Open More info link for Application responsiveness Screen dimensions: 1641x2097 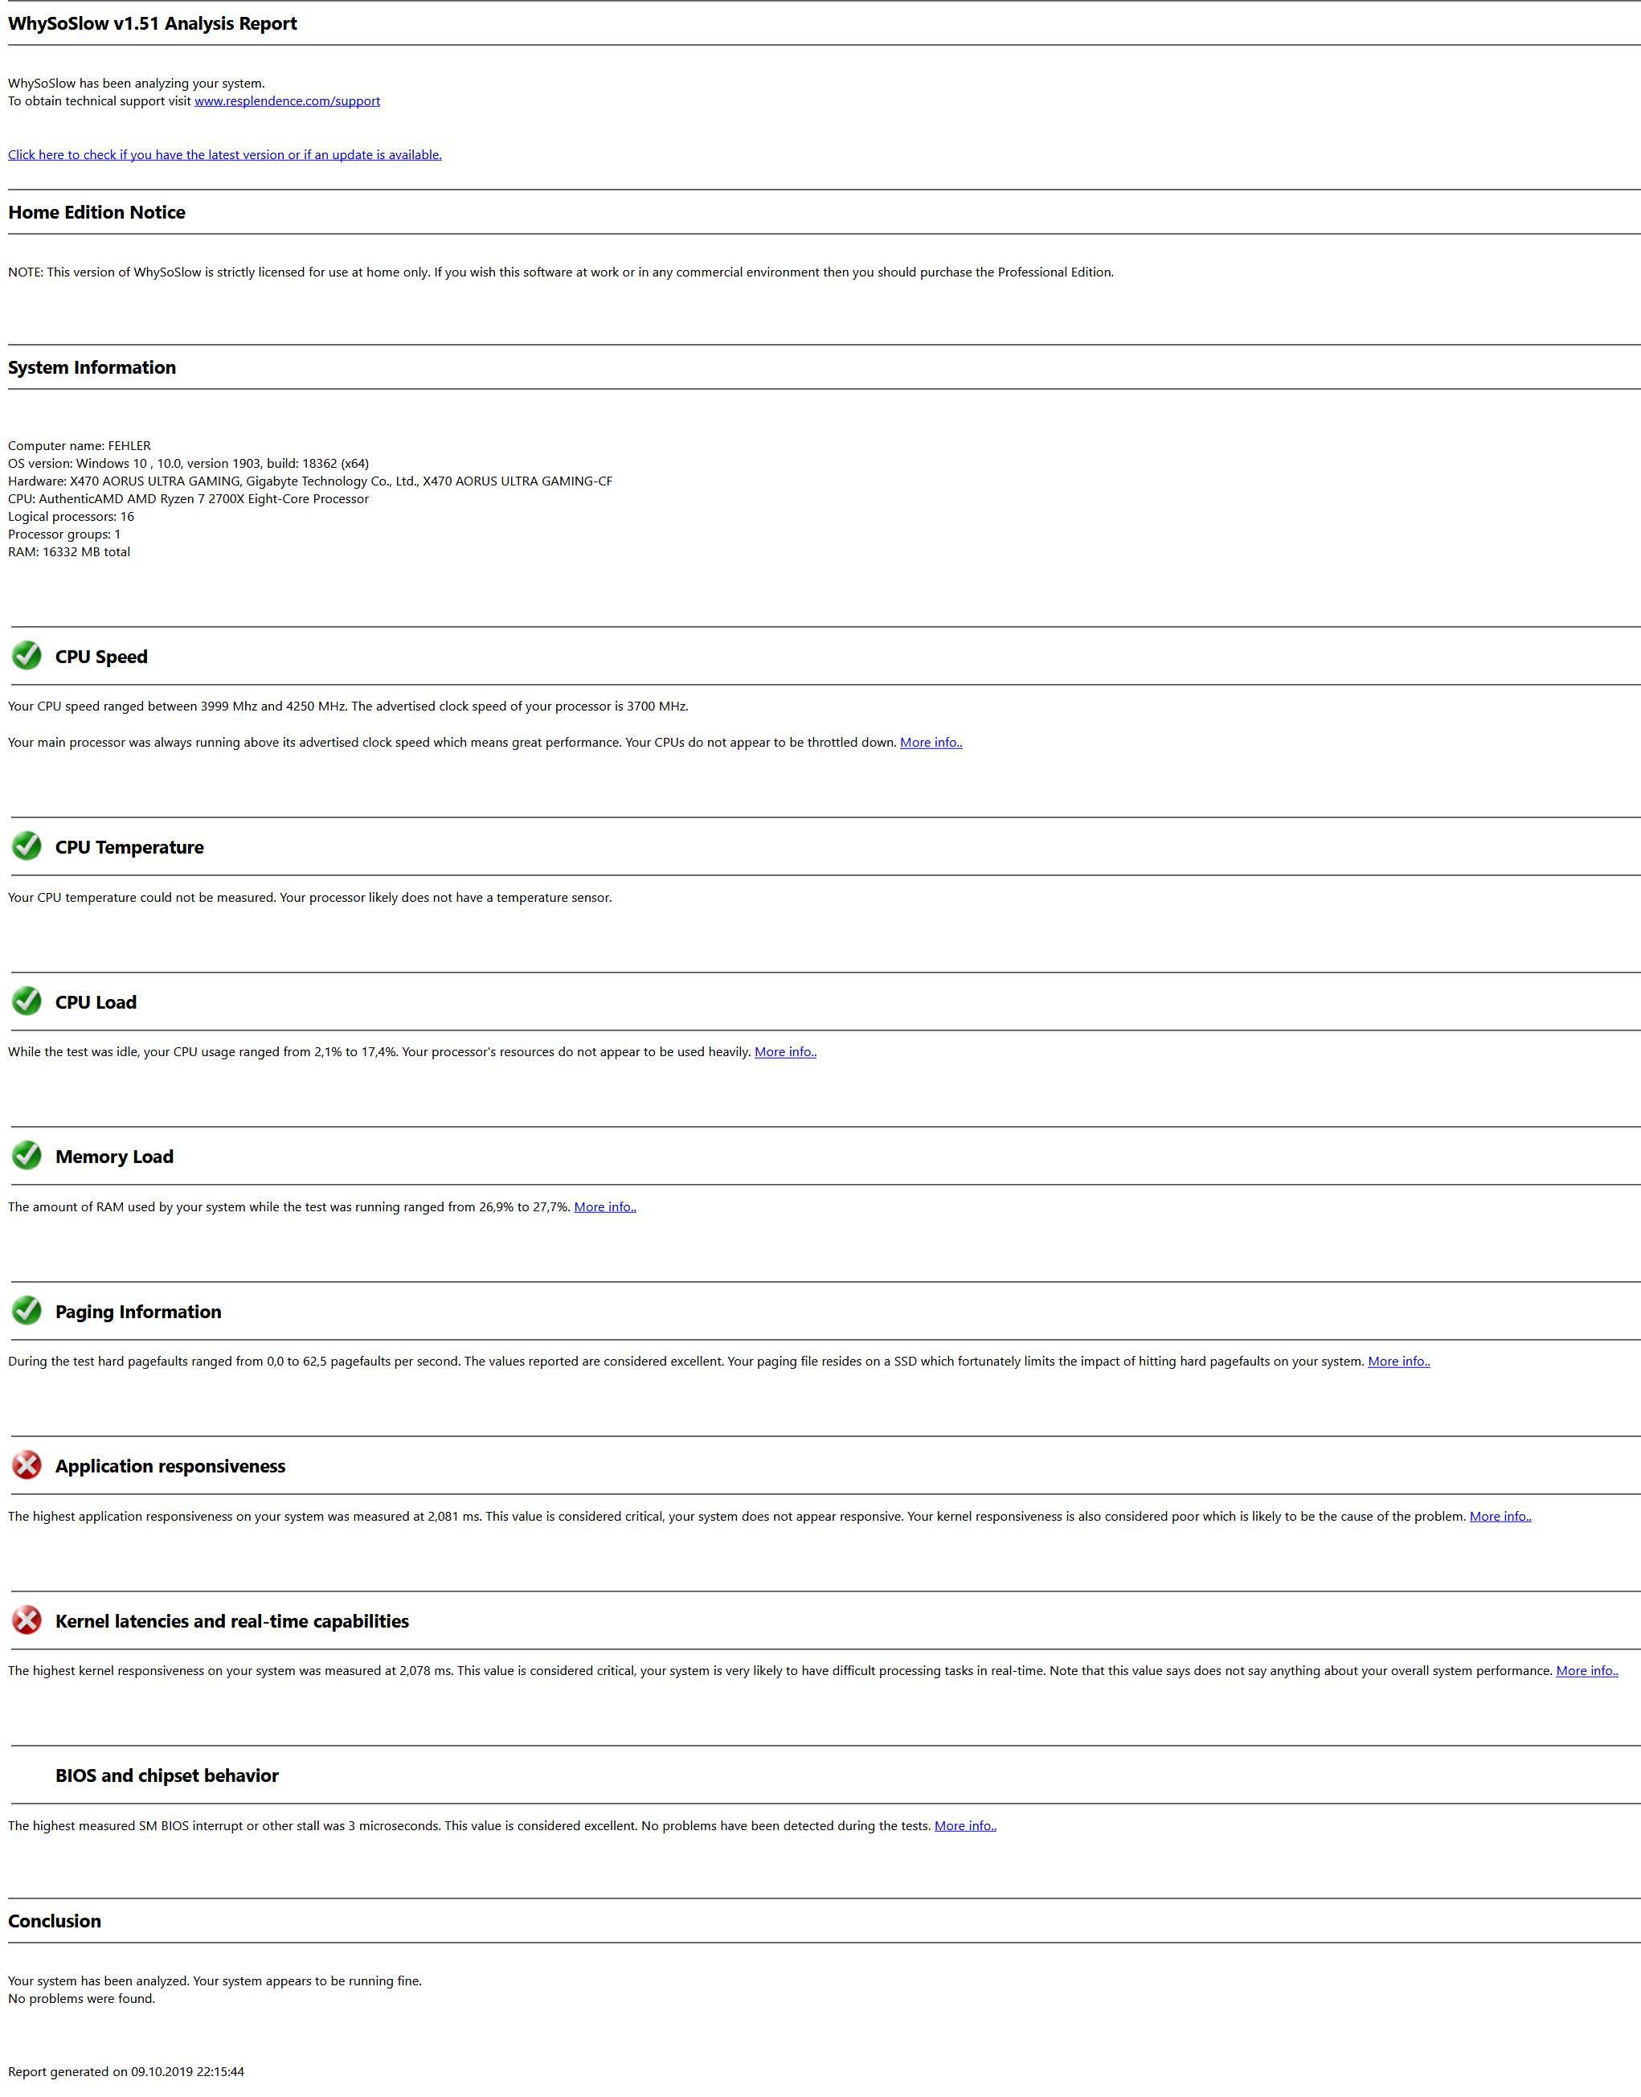pyautogui.click(x=1500, y=1516)
